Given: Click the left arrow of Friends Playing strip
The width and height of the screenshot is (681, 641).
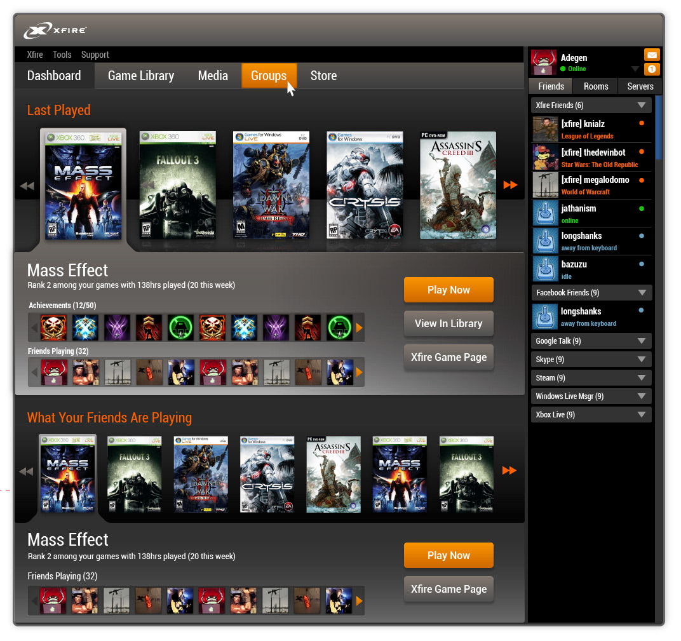Looking at the screenshot, I should point(34,372).
